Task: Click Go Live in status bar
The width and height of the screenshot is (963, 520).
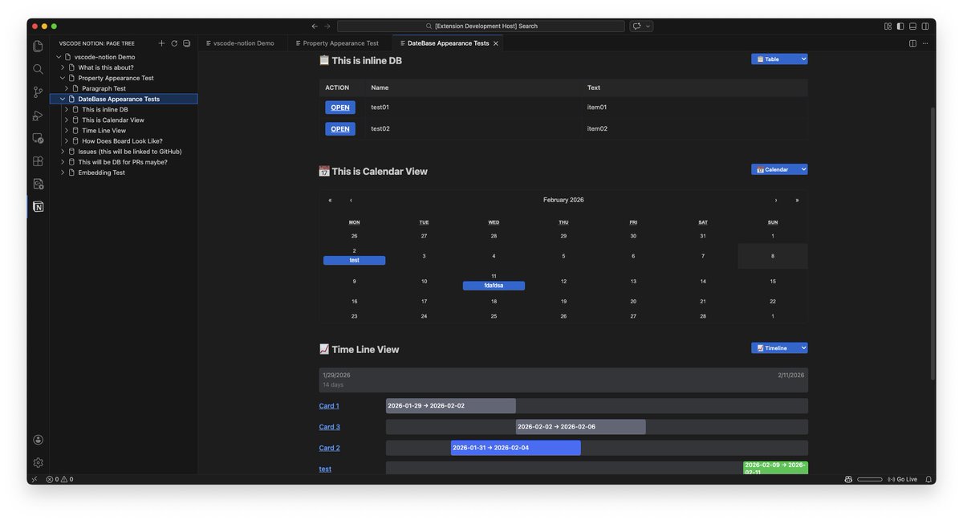Action: tap(903, 479)
